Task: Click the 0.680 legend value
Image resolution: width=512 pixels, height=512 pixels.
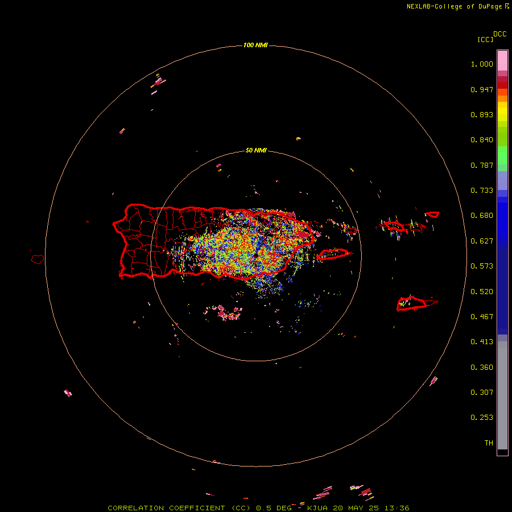Action: (482, 216)
